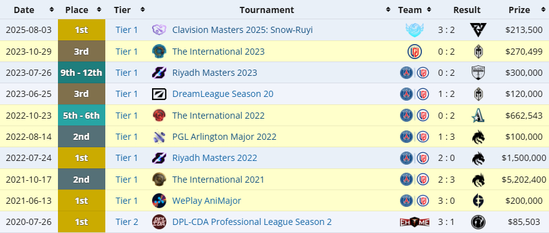Click the DreamLeague Season 20 logo icon

[x=159, y=94]
